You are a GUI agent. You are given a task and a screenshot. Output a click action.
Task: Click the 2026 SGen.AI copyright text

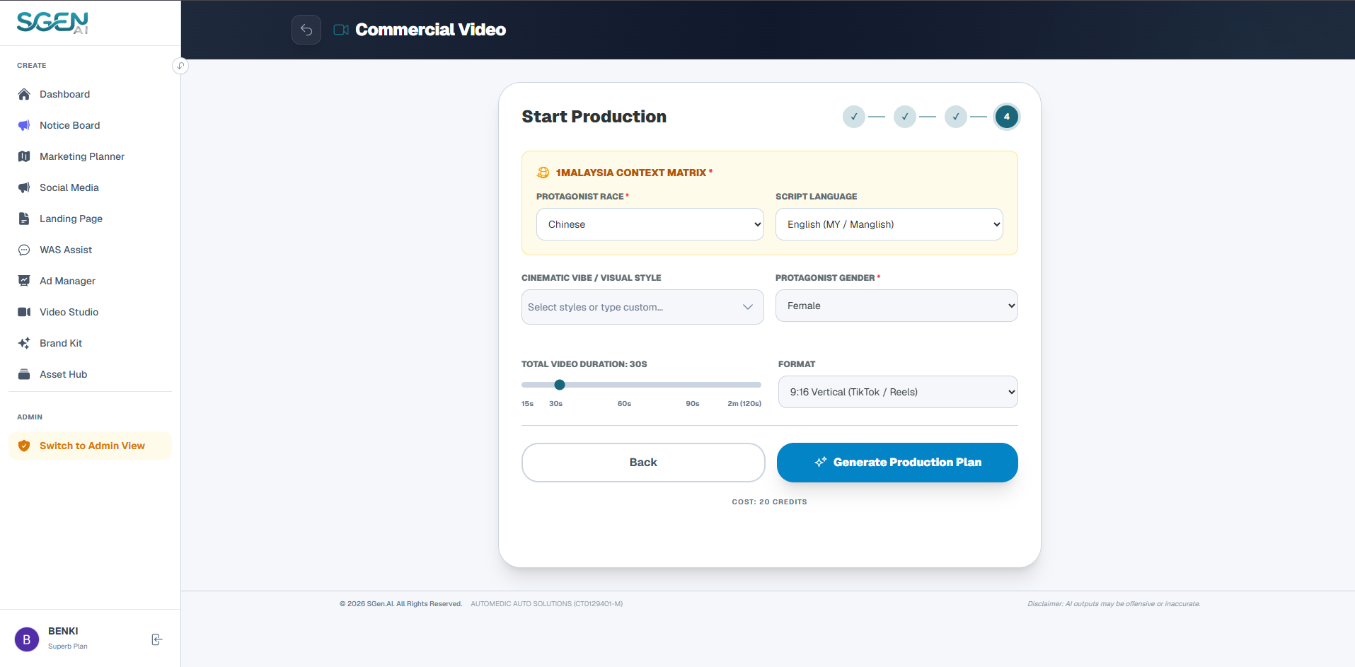[400, 604]
